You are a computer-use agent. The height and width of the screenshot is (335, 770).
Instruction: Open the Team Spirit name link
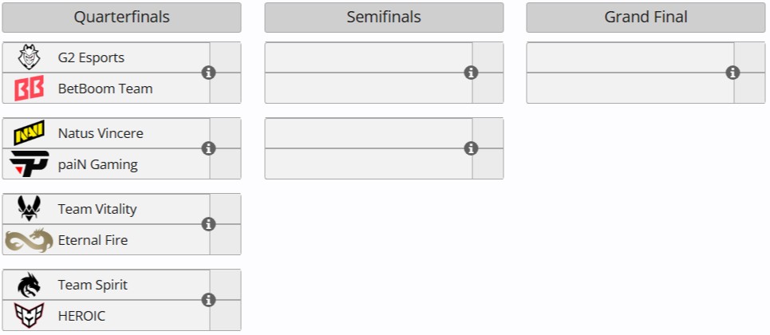click(x=93, y=285)
